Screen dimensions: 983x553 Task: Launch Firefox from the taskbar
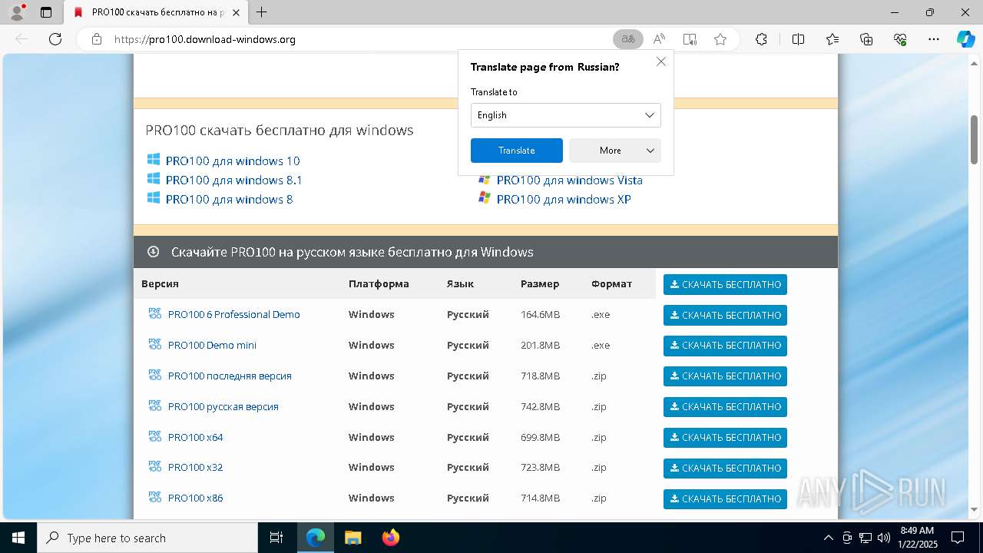point(390,538)
